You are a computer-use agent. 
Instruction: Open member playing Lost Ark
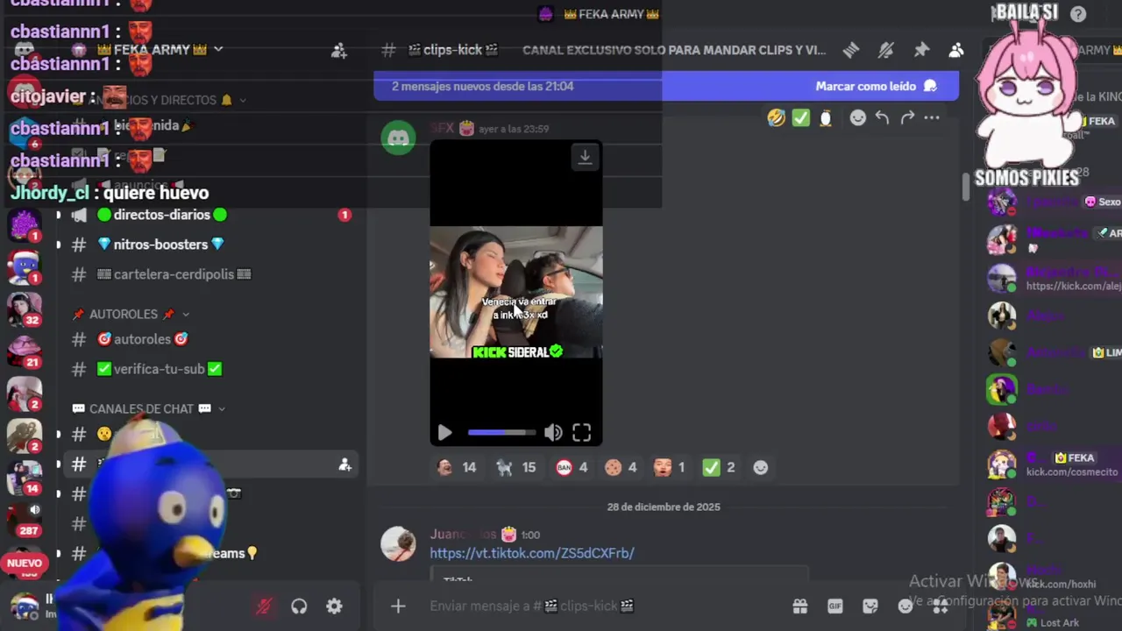pos(1053,613)
